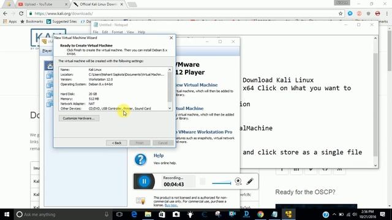The height and width of the screenshot is (220, 392).
Task: Open Windows Store from the taskbar
Action: 162,215
